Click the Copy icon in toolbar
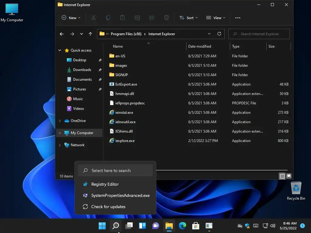311x233 pixels. pyautogui.click(x=108, y=18)
